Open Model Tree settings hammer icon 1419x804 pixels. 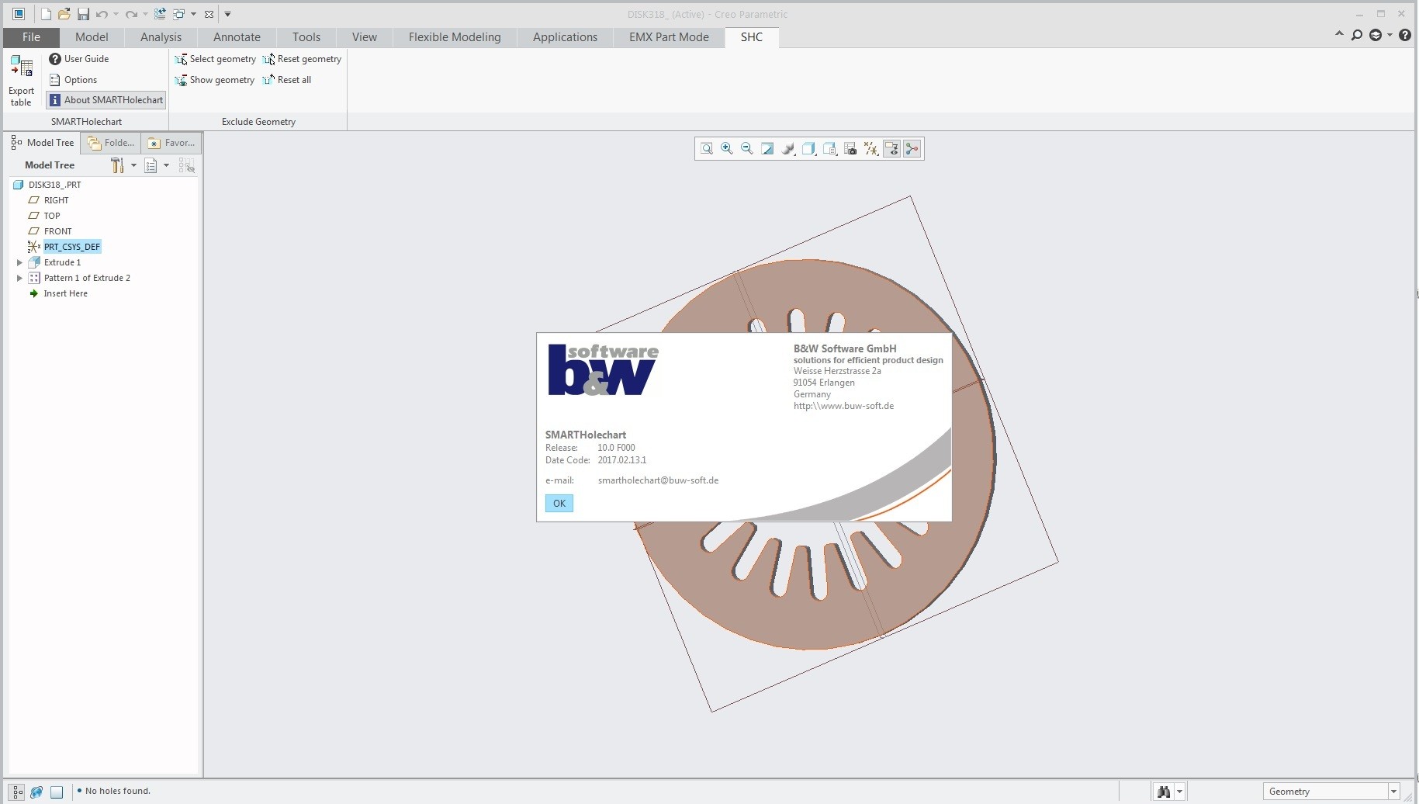click(x=118, y=165)
